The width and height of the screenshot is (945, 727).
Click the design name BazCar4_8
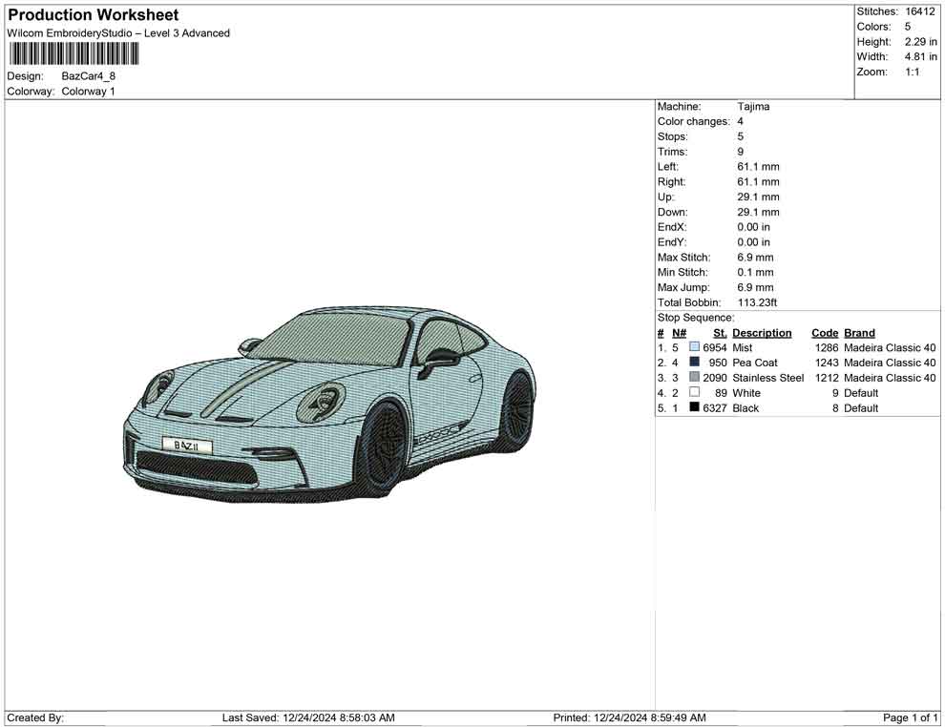tap(89, 76)
